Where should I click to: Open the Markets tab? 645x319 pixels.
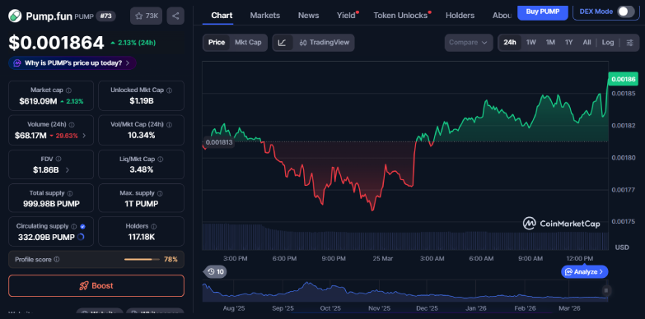(x=265, y=15)
